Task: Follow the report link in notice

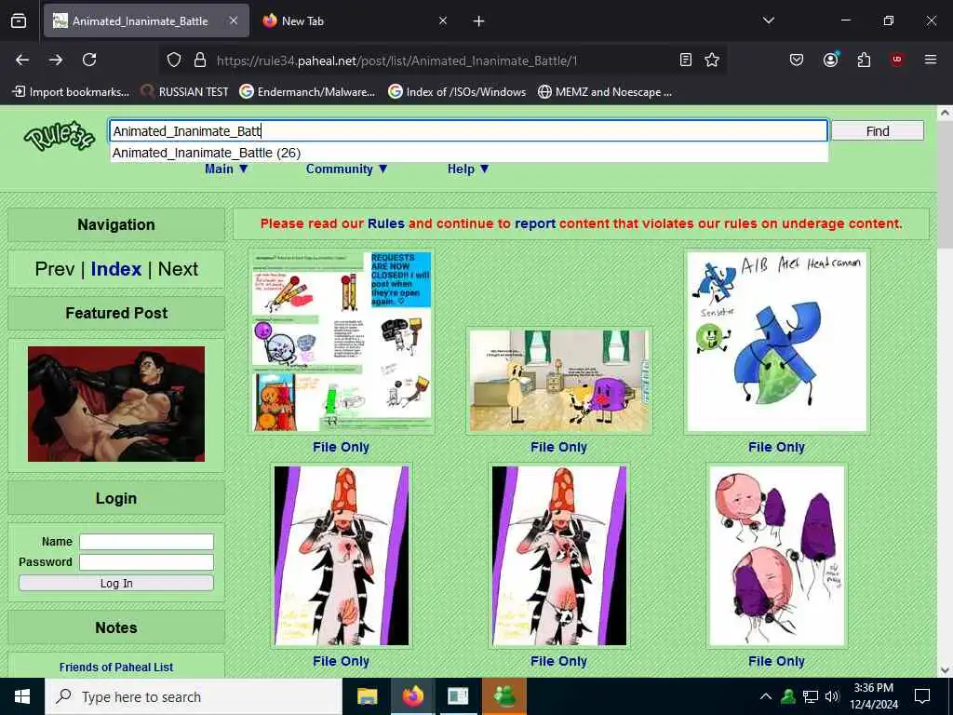Action: (535, 223)
